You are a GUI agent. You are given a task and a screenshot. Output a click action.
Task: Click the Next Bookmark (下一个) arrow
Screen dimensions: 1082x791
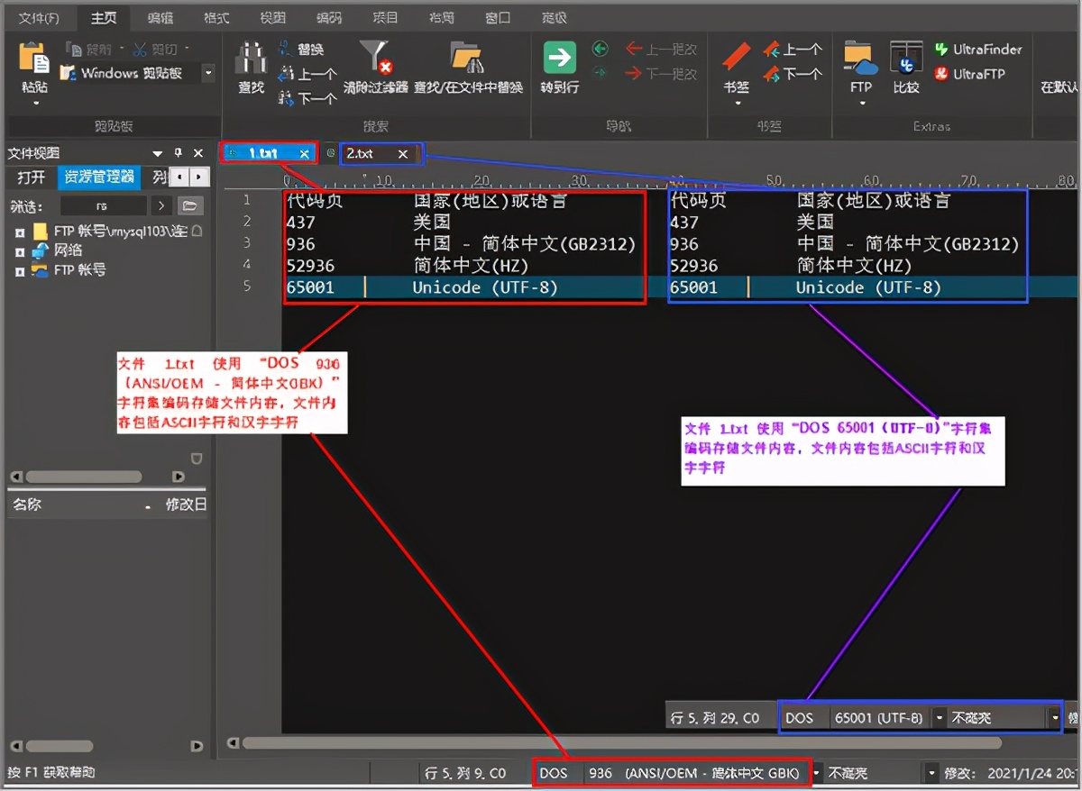pos(792,74)
